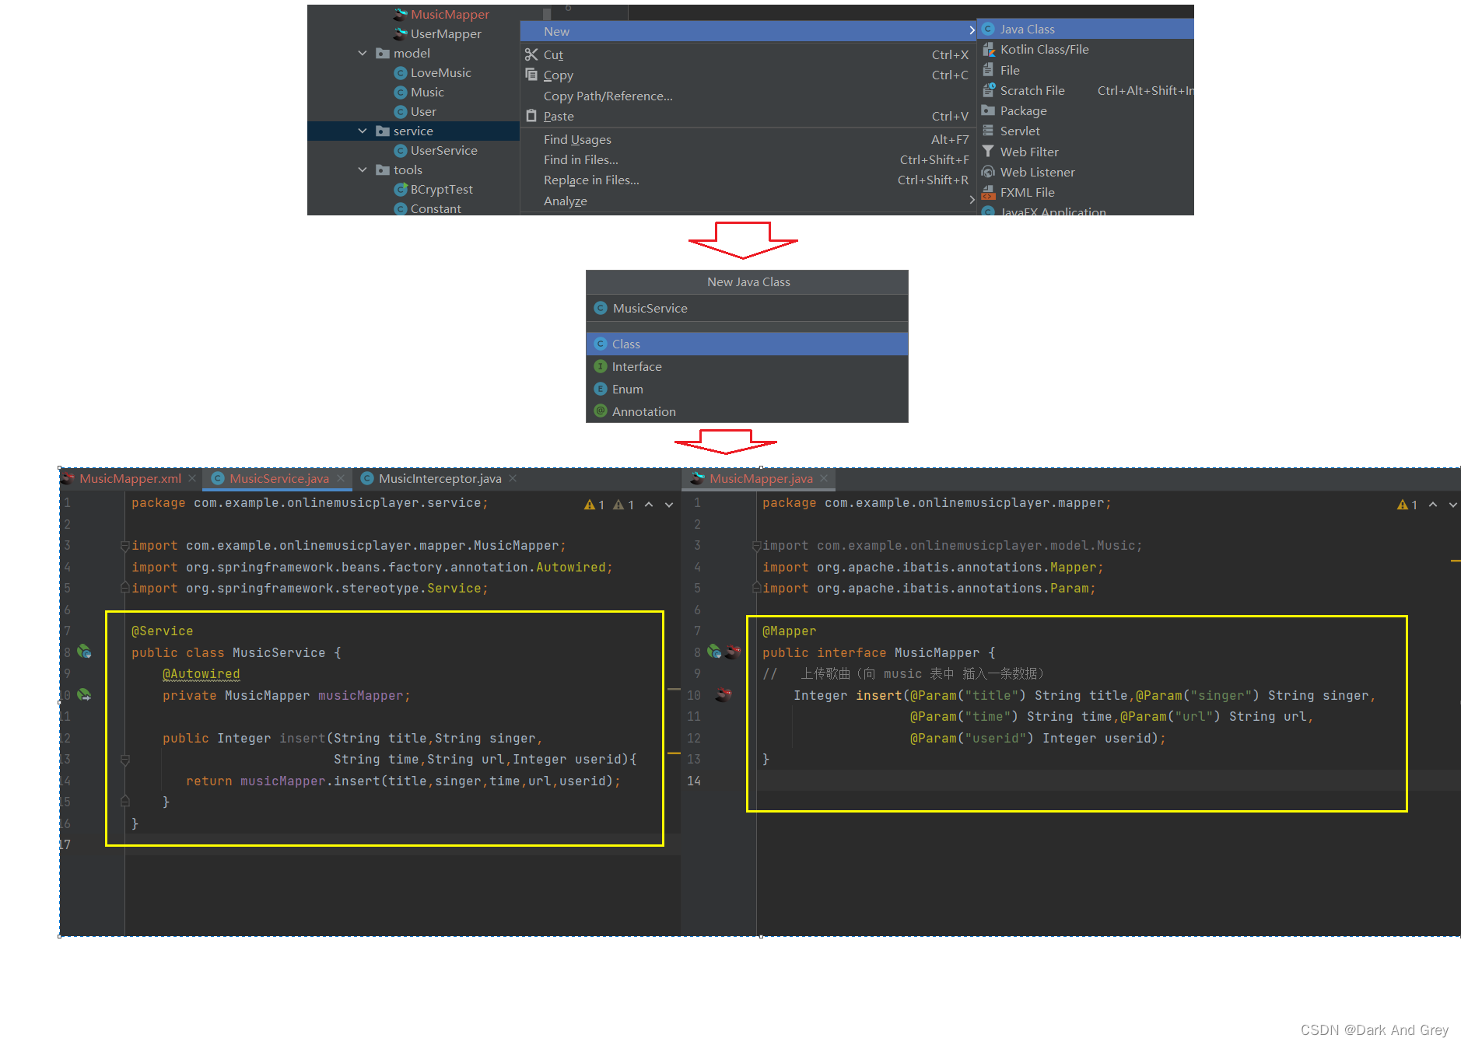The image size is (1461, 1045).
Task: Click the Paste clipboard icon
Action: coord(531,116)
